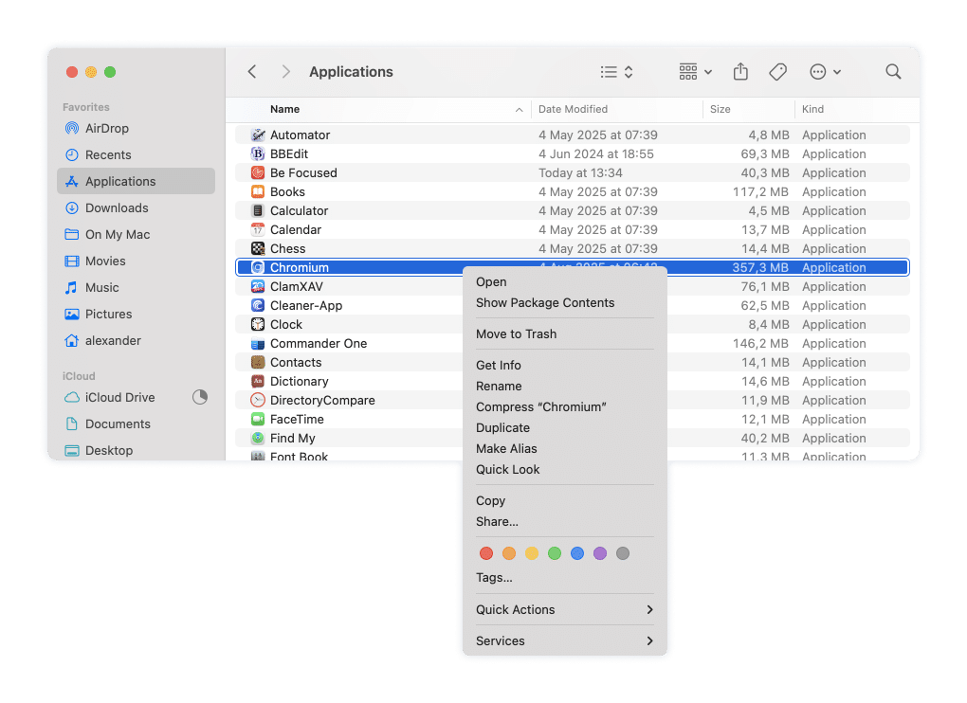Choose Get Info in context menu
967x703 pixels.
[564, 366]
